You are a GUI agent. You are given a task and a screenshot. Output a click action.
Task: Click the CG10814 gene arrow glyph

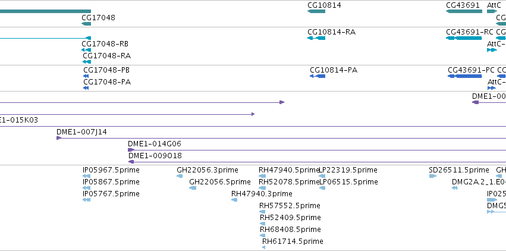click(x=316, y=11)
